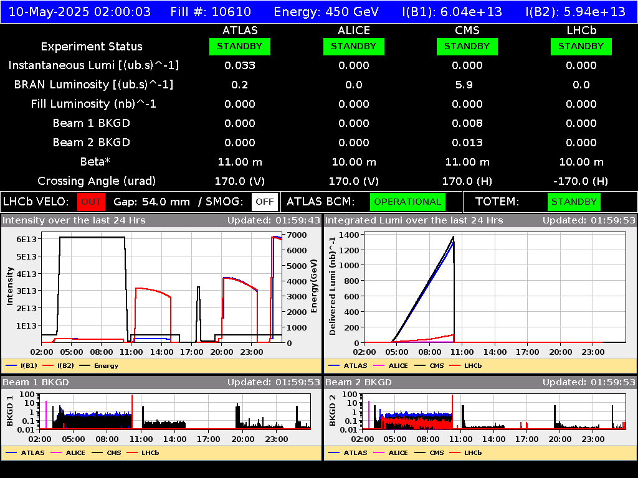Click CMS Beam 1 BKGD value 0.008

pos(467,124)
